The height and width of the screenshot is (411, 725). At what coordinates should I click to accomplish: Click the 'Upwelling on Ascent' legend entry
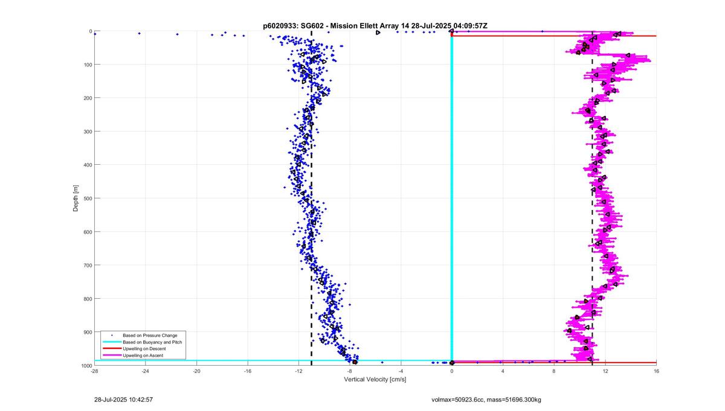click(142, 356)
